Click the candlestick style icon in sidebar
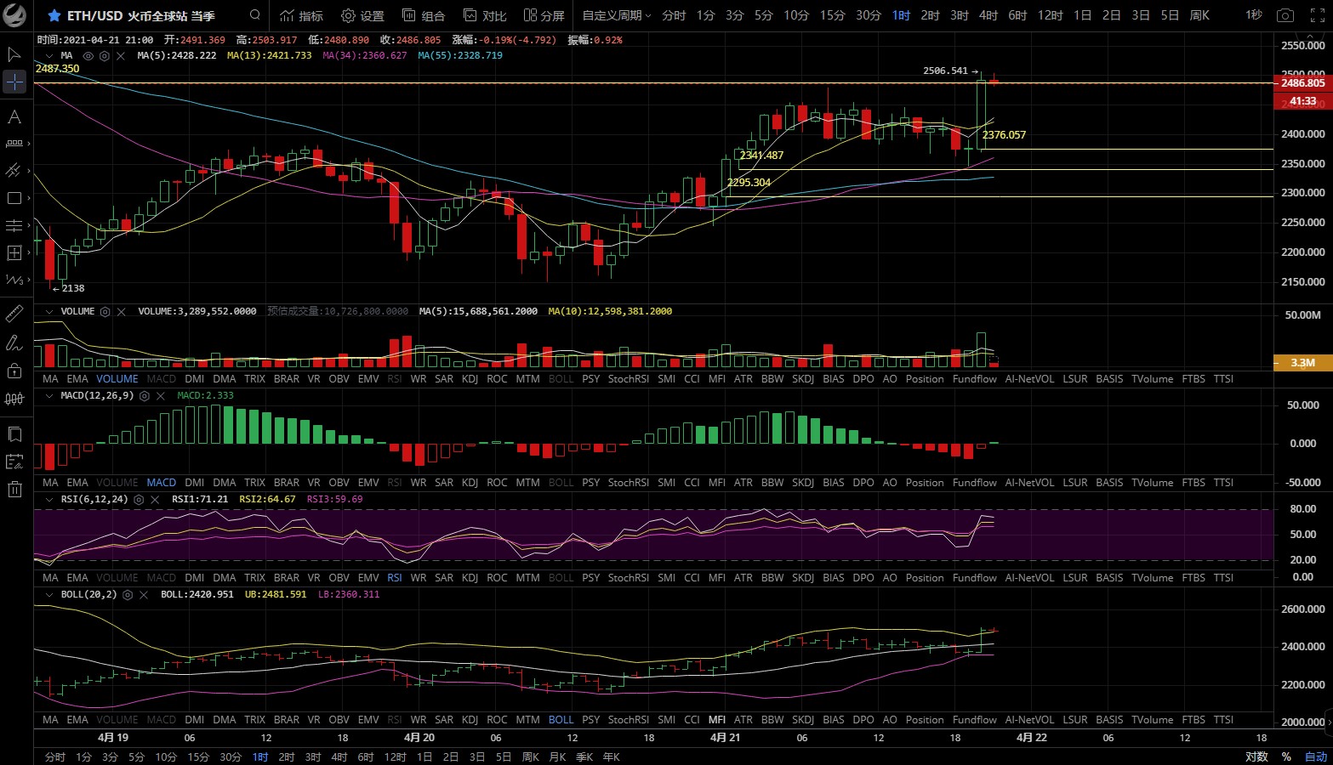 point(14,398)
